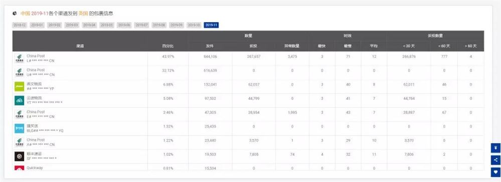This screenshot has height=182, width=501.
Task: Click the teal 云途物流 cloud logo
Action: (x=19, y=100)
